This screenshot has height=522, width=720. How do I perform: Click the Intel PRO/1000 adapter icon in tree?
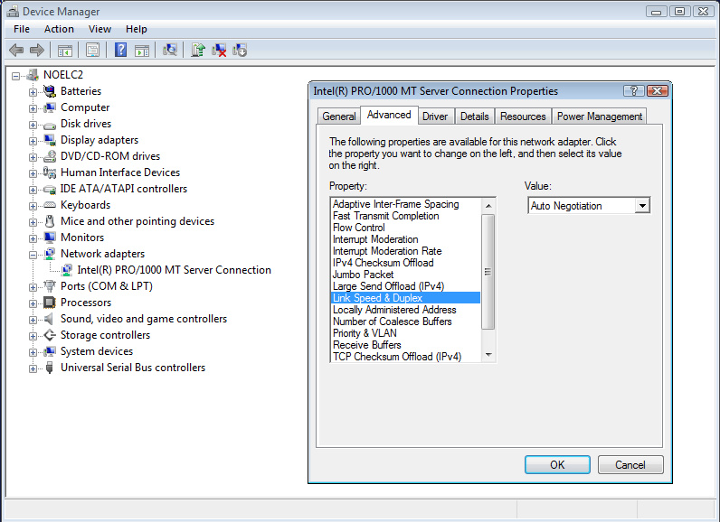click(67, 270)
